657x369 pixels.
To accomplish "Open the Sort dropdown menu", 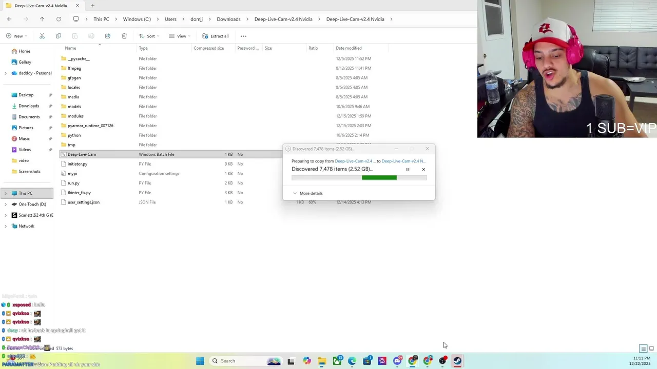I will pos(149,36).
